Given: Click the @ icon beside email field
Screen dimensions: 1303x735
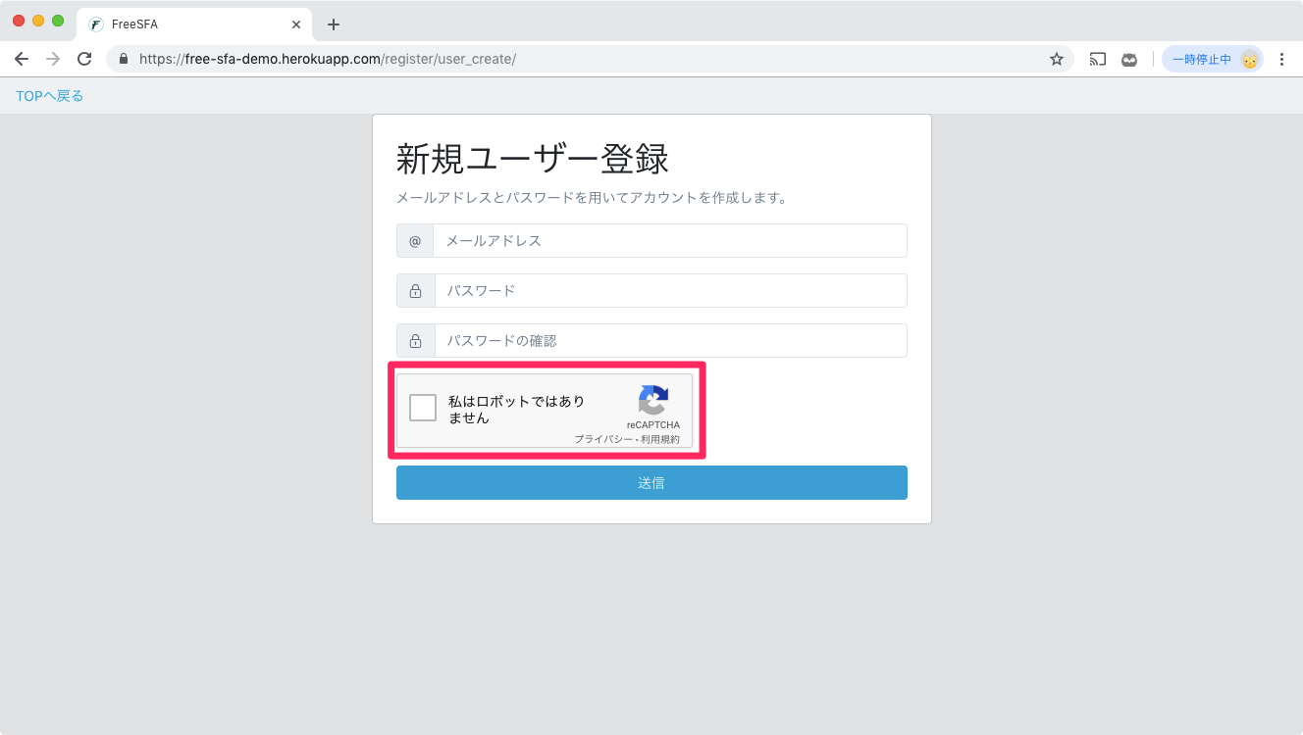Looking at the screenshot, I should (x=415, y=241).
